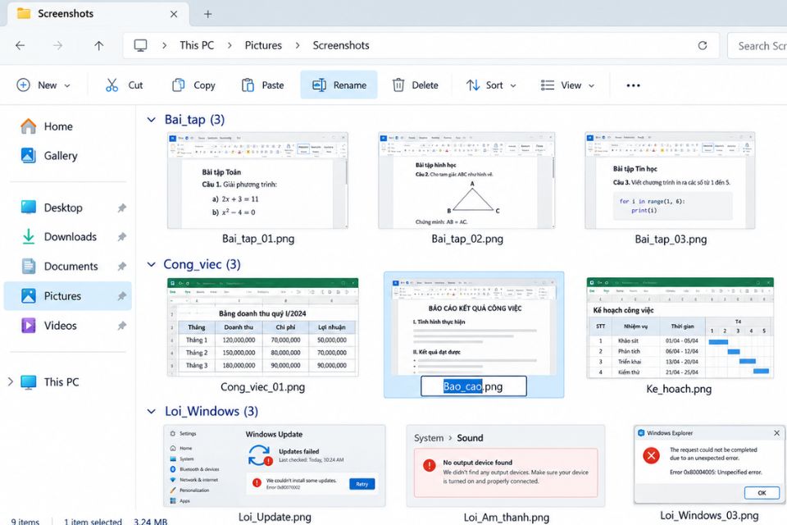The height and width of the screenshot is (525, 787).
Task: Refresh the Screenshots folder view
Action: tap(703, 46)
